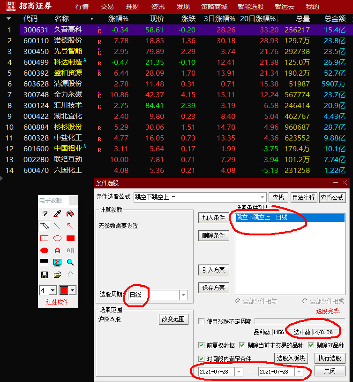Image resolution: width=353 pixels, height=382 pixels.
Task: Toggle the 剔除ST品种 checkbox
Action: point(311,345)
